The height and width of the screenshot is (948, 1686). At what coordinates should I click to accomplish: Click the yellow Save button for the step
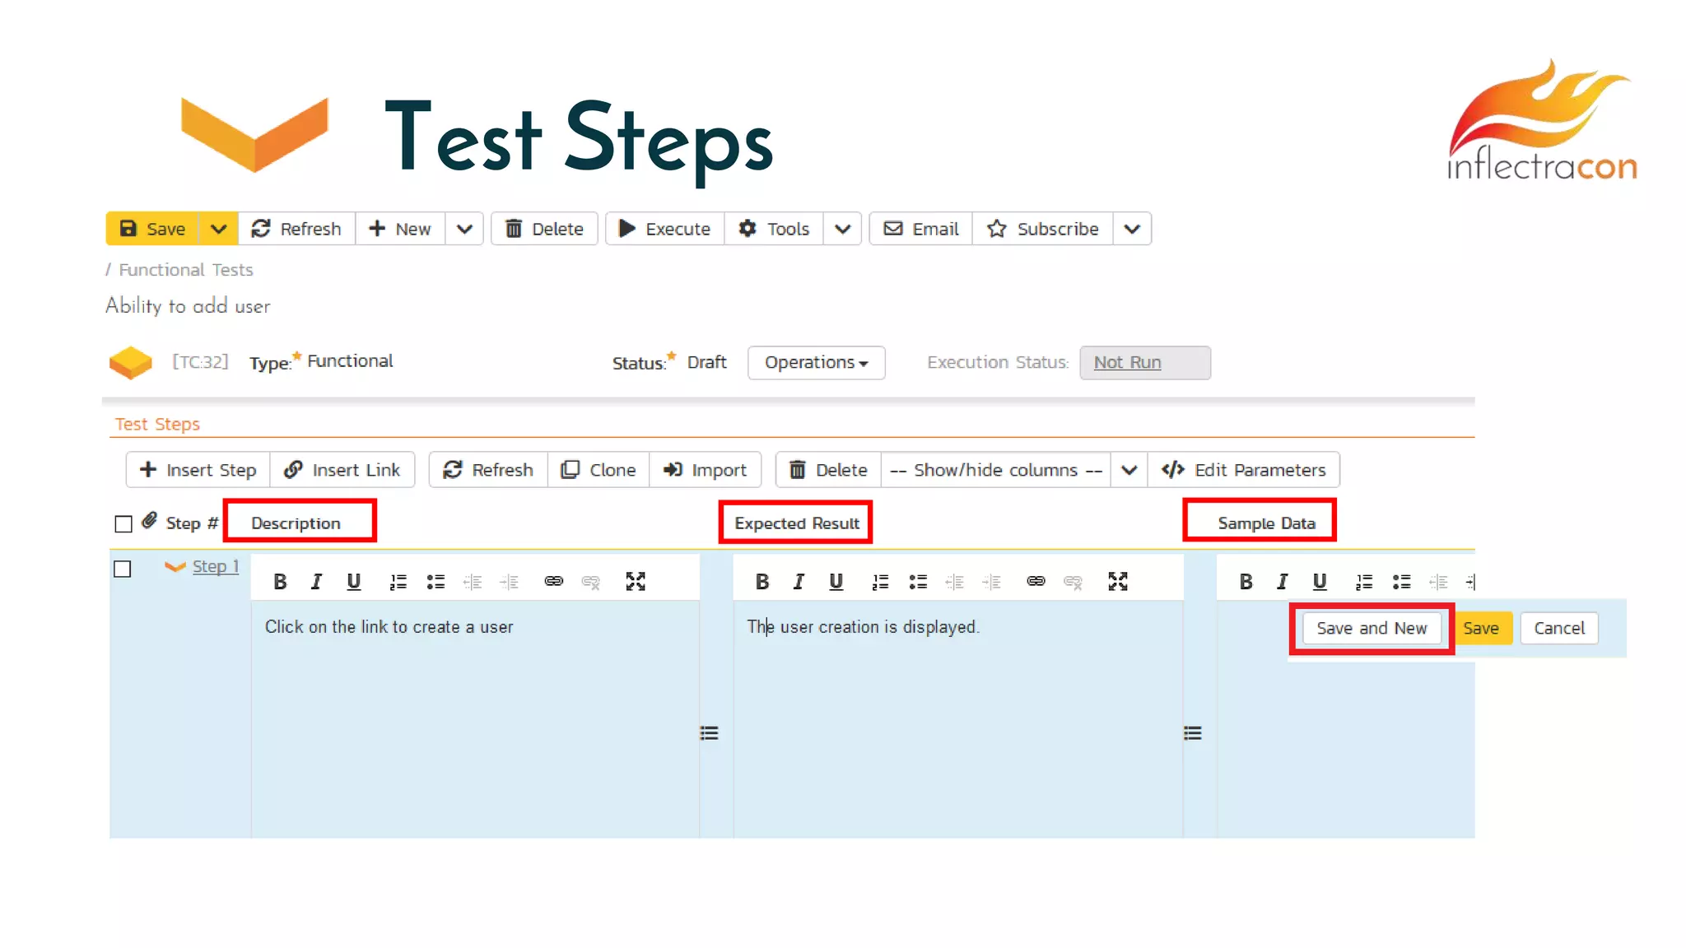coord(1481,628)
